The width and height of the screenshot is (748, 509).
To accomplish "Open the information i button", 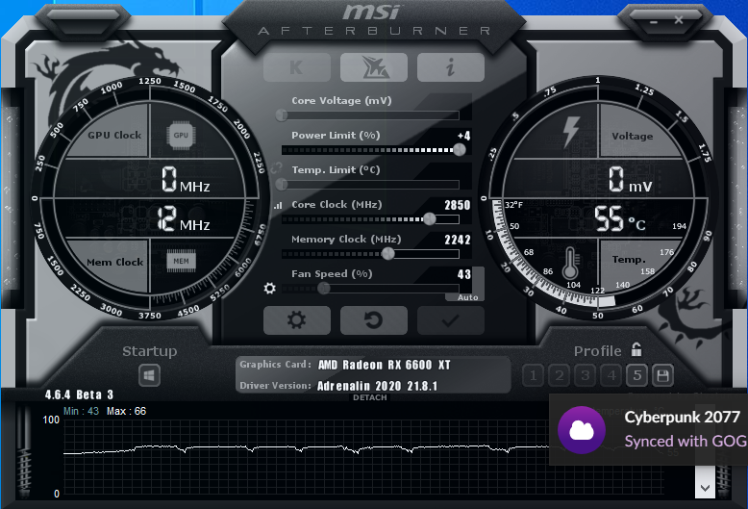I will pos(450,67).
